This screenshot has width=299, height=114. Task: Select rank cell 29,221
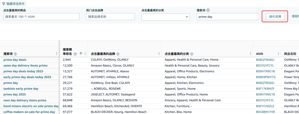coord(68,83)
